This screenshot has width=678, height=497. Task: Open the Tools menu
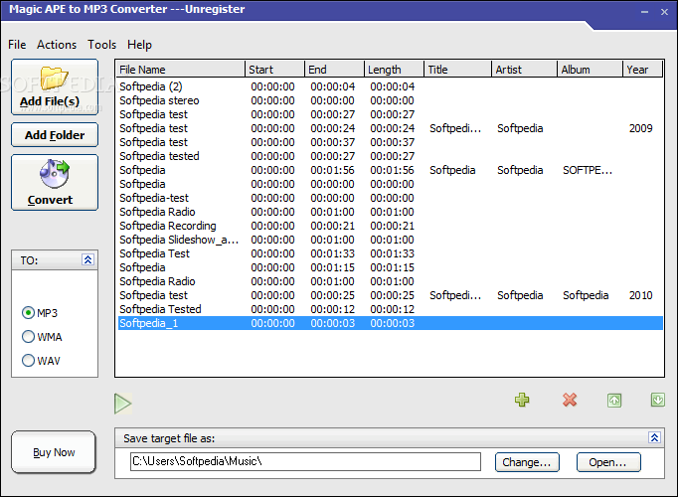102,45
